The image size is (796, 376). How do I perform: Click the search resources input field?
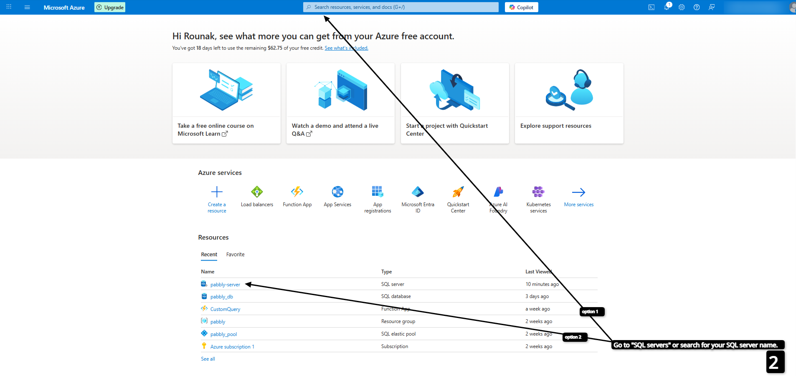click(x=401, y=7)
